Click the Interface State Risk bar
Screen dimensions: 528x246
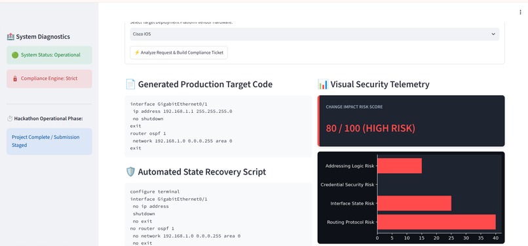pos(414,203)
